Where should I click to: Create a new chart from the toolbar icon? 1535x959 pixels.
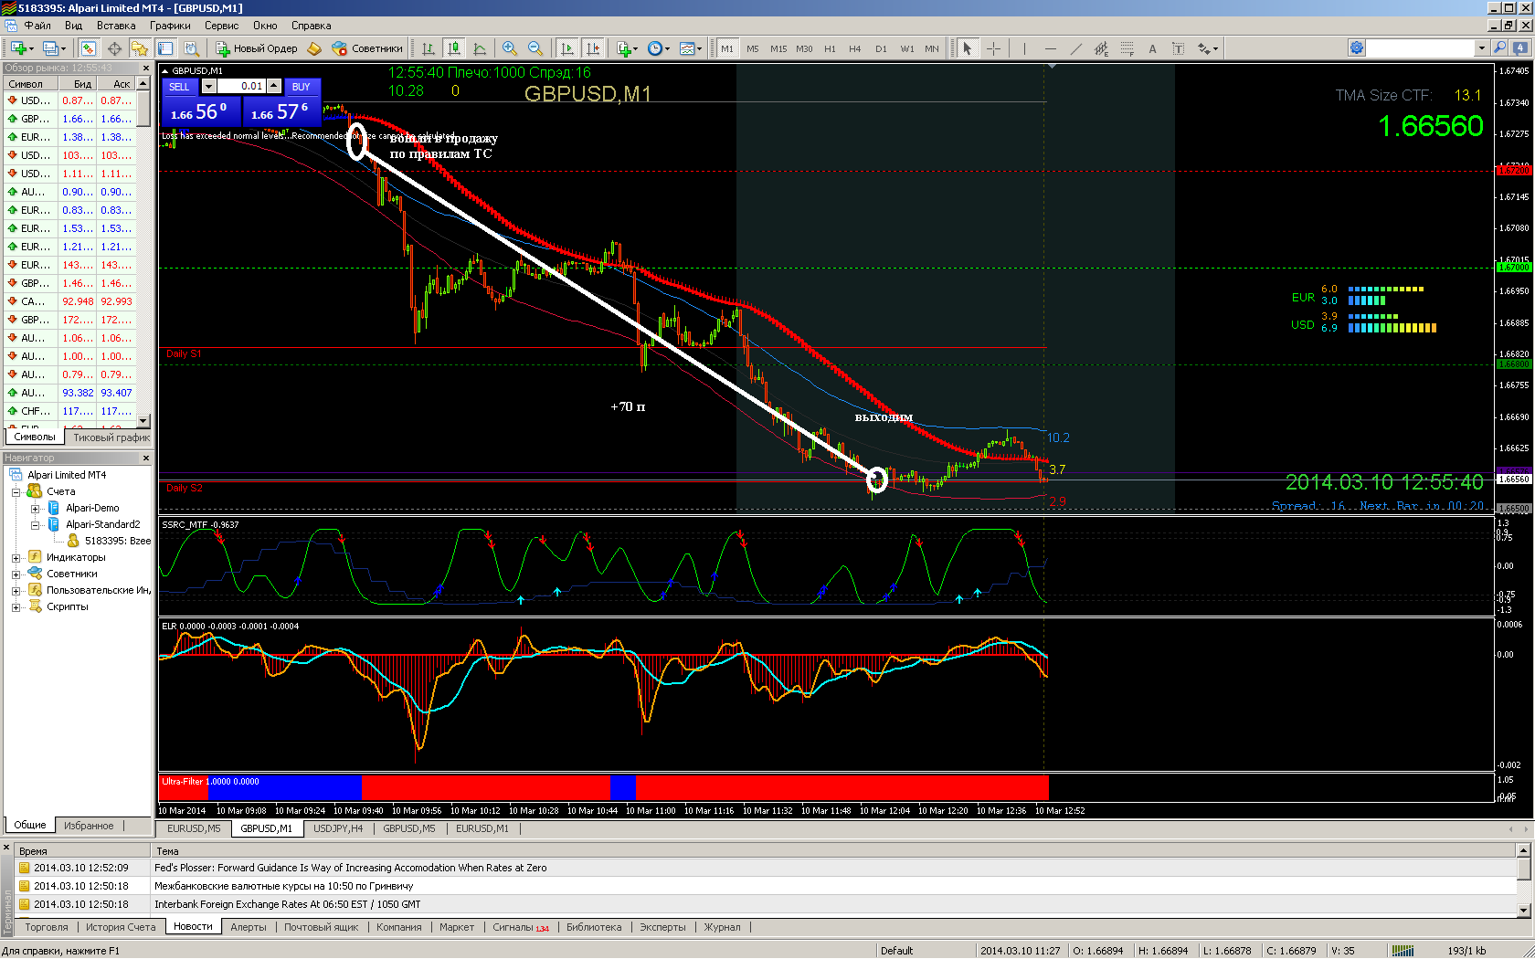20,48
